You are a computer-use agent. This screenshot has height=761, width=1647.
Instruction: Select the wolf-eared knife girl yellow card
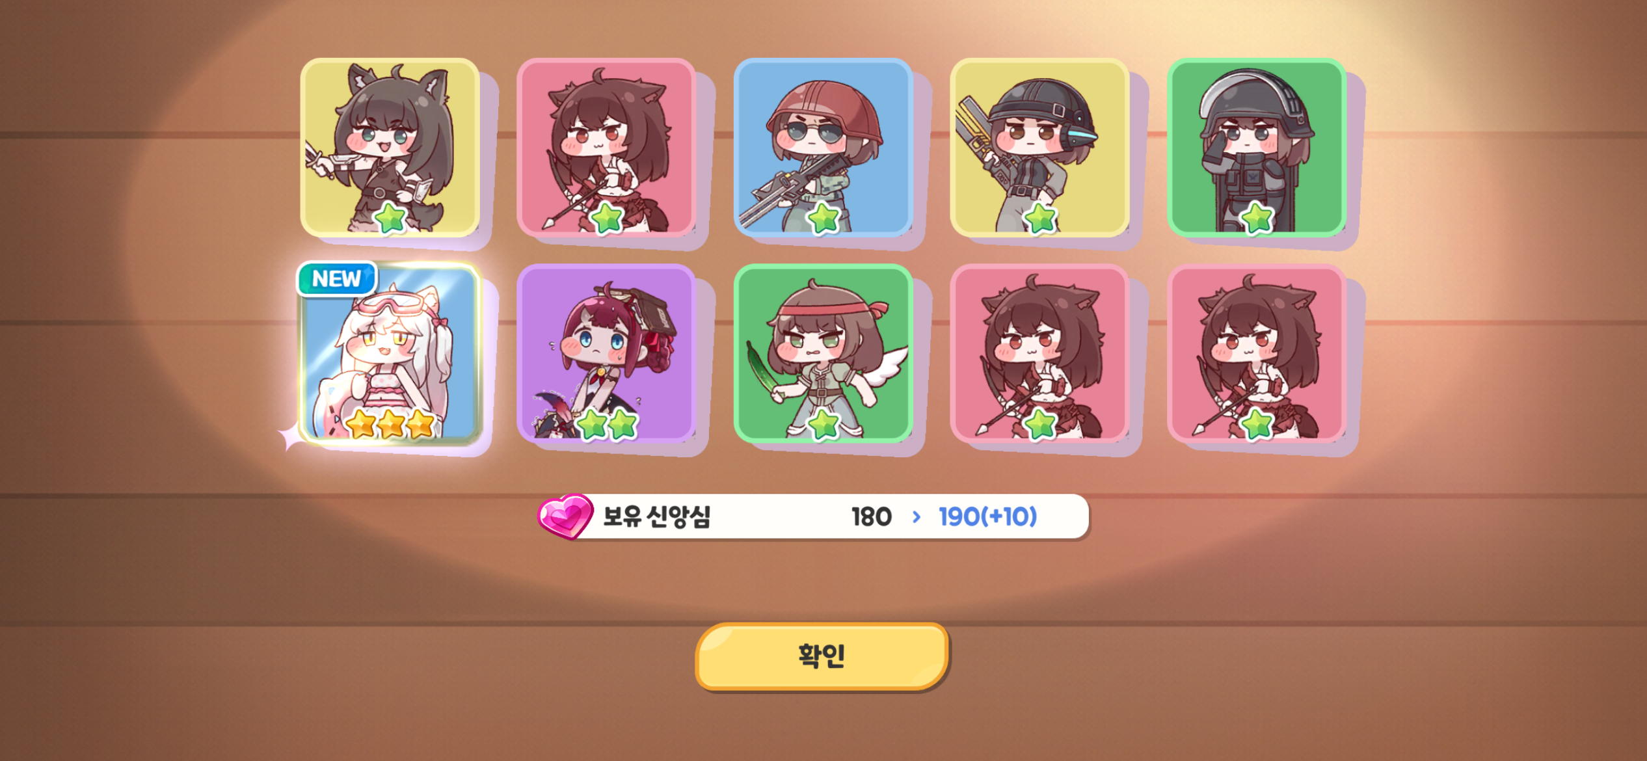coord(390,148)
